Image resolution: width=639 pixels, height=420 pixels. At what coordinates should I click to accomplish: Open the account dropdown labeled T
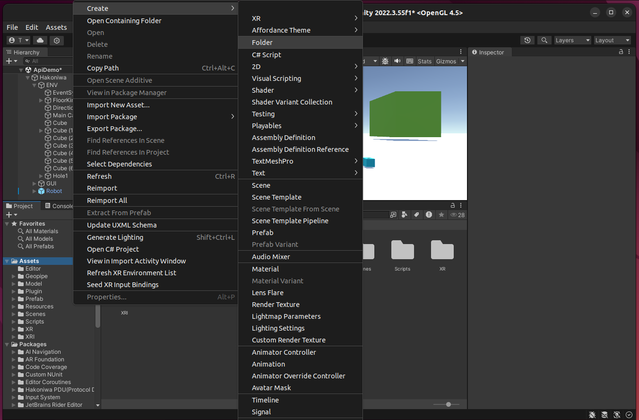pyautogui.click(x=19, y=41)
